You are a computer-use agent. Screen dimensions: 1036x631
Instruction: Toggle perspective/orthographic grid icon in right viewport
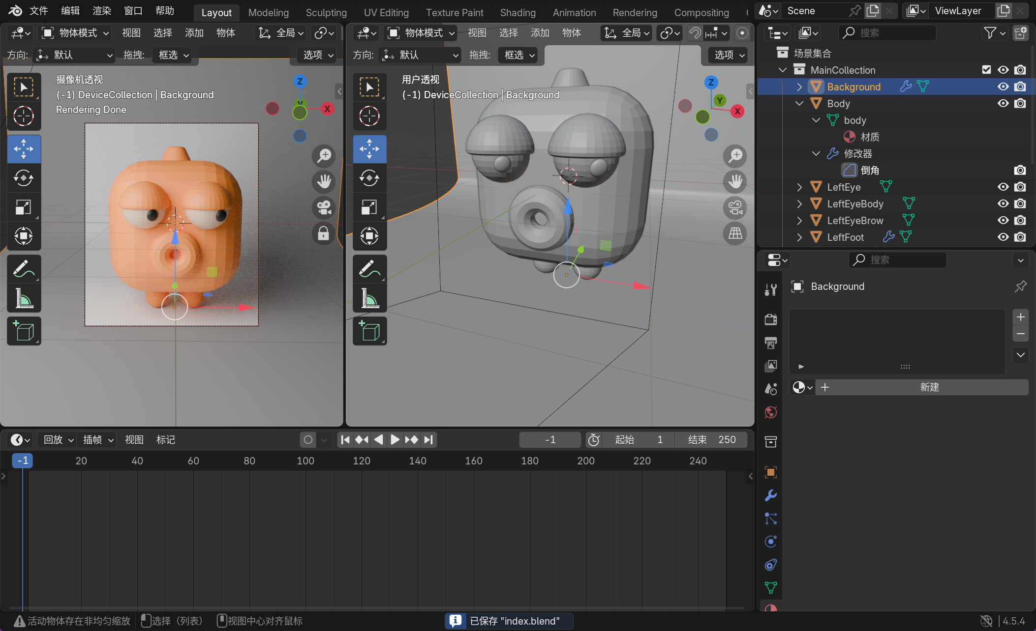click(735, 233)
